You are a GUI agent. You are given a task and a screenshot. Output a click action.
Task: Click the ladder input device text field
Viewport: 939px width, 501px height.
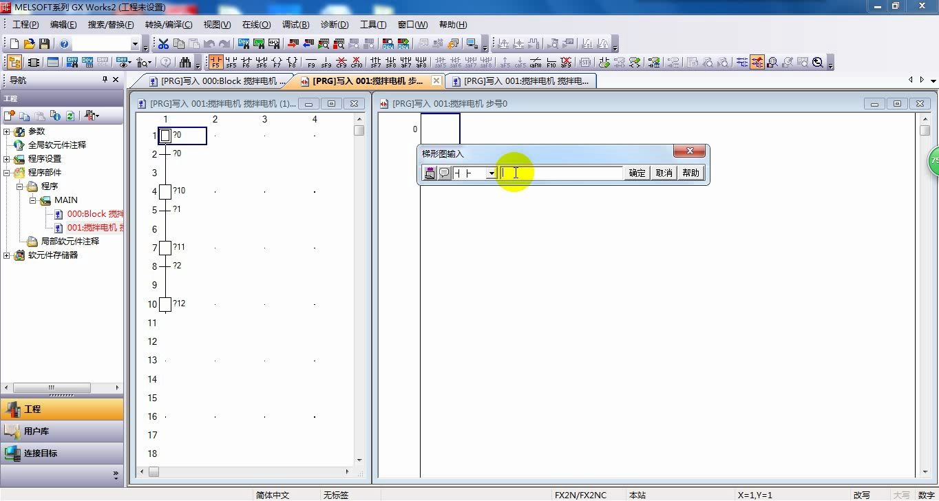point(560,173)
